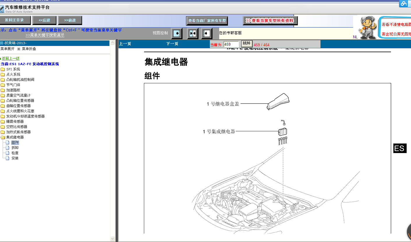Click the collapse view left-arrow icon
Image resolution: width=411 pixels, height=242 pixels.
[x=207, y=33]
